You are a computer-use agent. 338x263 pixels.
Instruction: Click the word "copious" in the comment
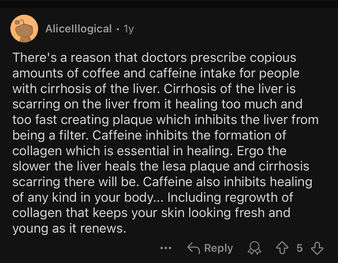[273, 58]
